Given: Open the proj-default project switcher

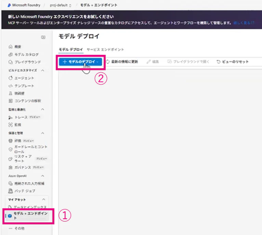Looking at the screenshot, I should click(x=61, y=5).
